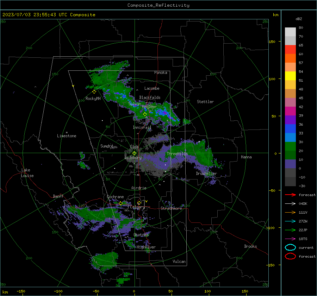Viewport: 317px width, 296px height.
Task: Select the red 60-65 dBZ color swatch
Action: click(290, 50)
